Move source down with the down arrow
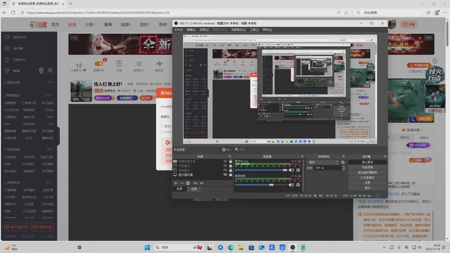Image resolution: width=450 pixels, height=253 pixels. tap(201, 183)
